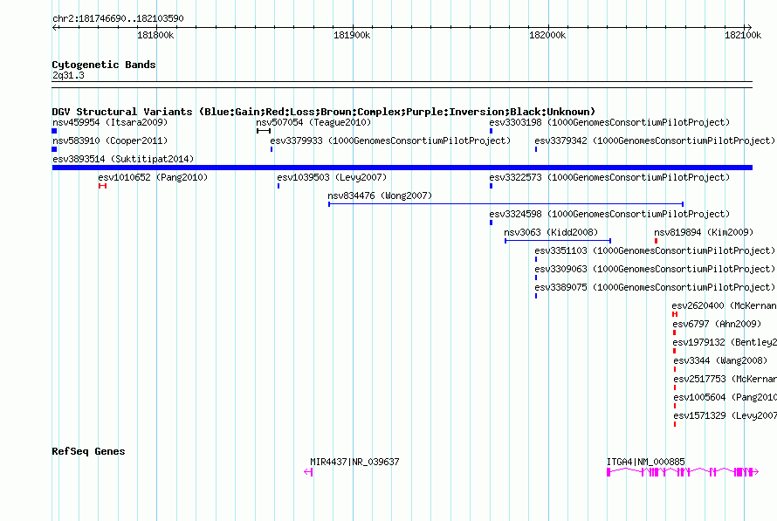Click the nsv459954 (Itsara2009) variant label
The width and height of the screenshot is (777, 521).
(110, 122)
